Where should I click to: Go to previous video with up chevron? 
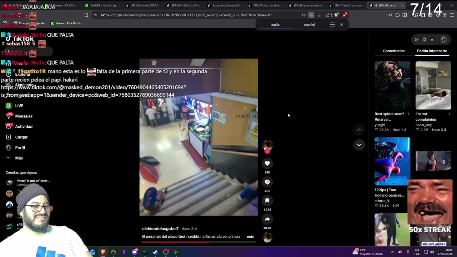click(x=359, y=130)
